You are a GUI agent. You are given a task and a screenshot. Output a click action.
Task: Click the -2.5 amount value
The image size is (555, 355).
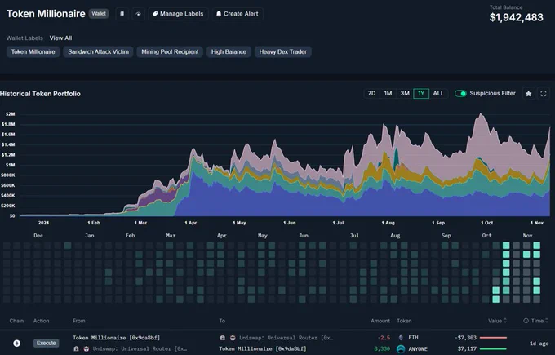point(384,338)
